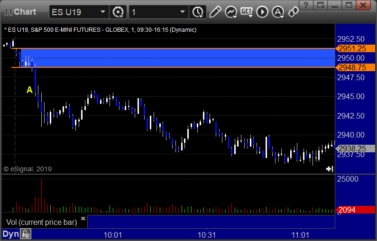This screenshot has height=241, width=377.
Task: Click the 2951.25 orange price marker
Action: tap(355, 48)
